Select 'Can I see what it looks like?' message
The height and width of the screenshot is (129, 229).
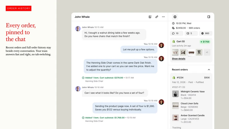tap(115, 93)
